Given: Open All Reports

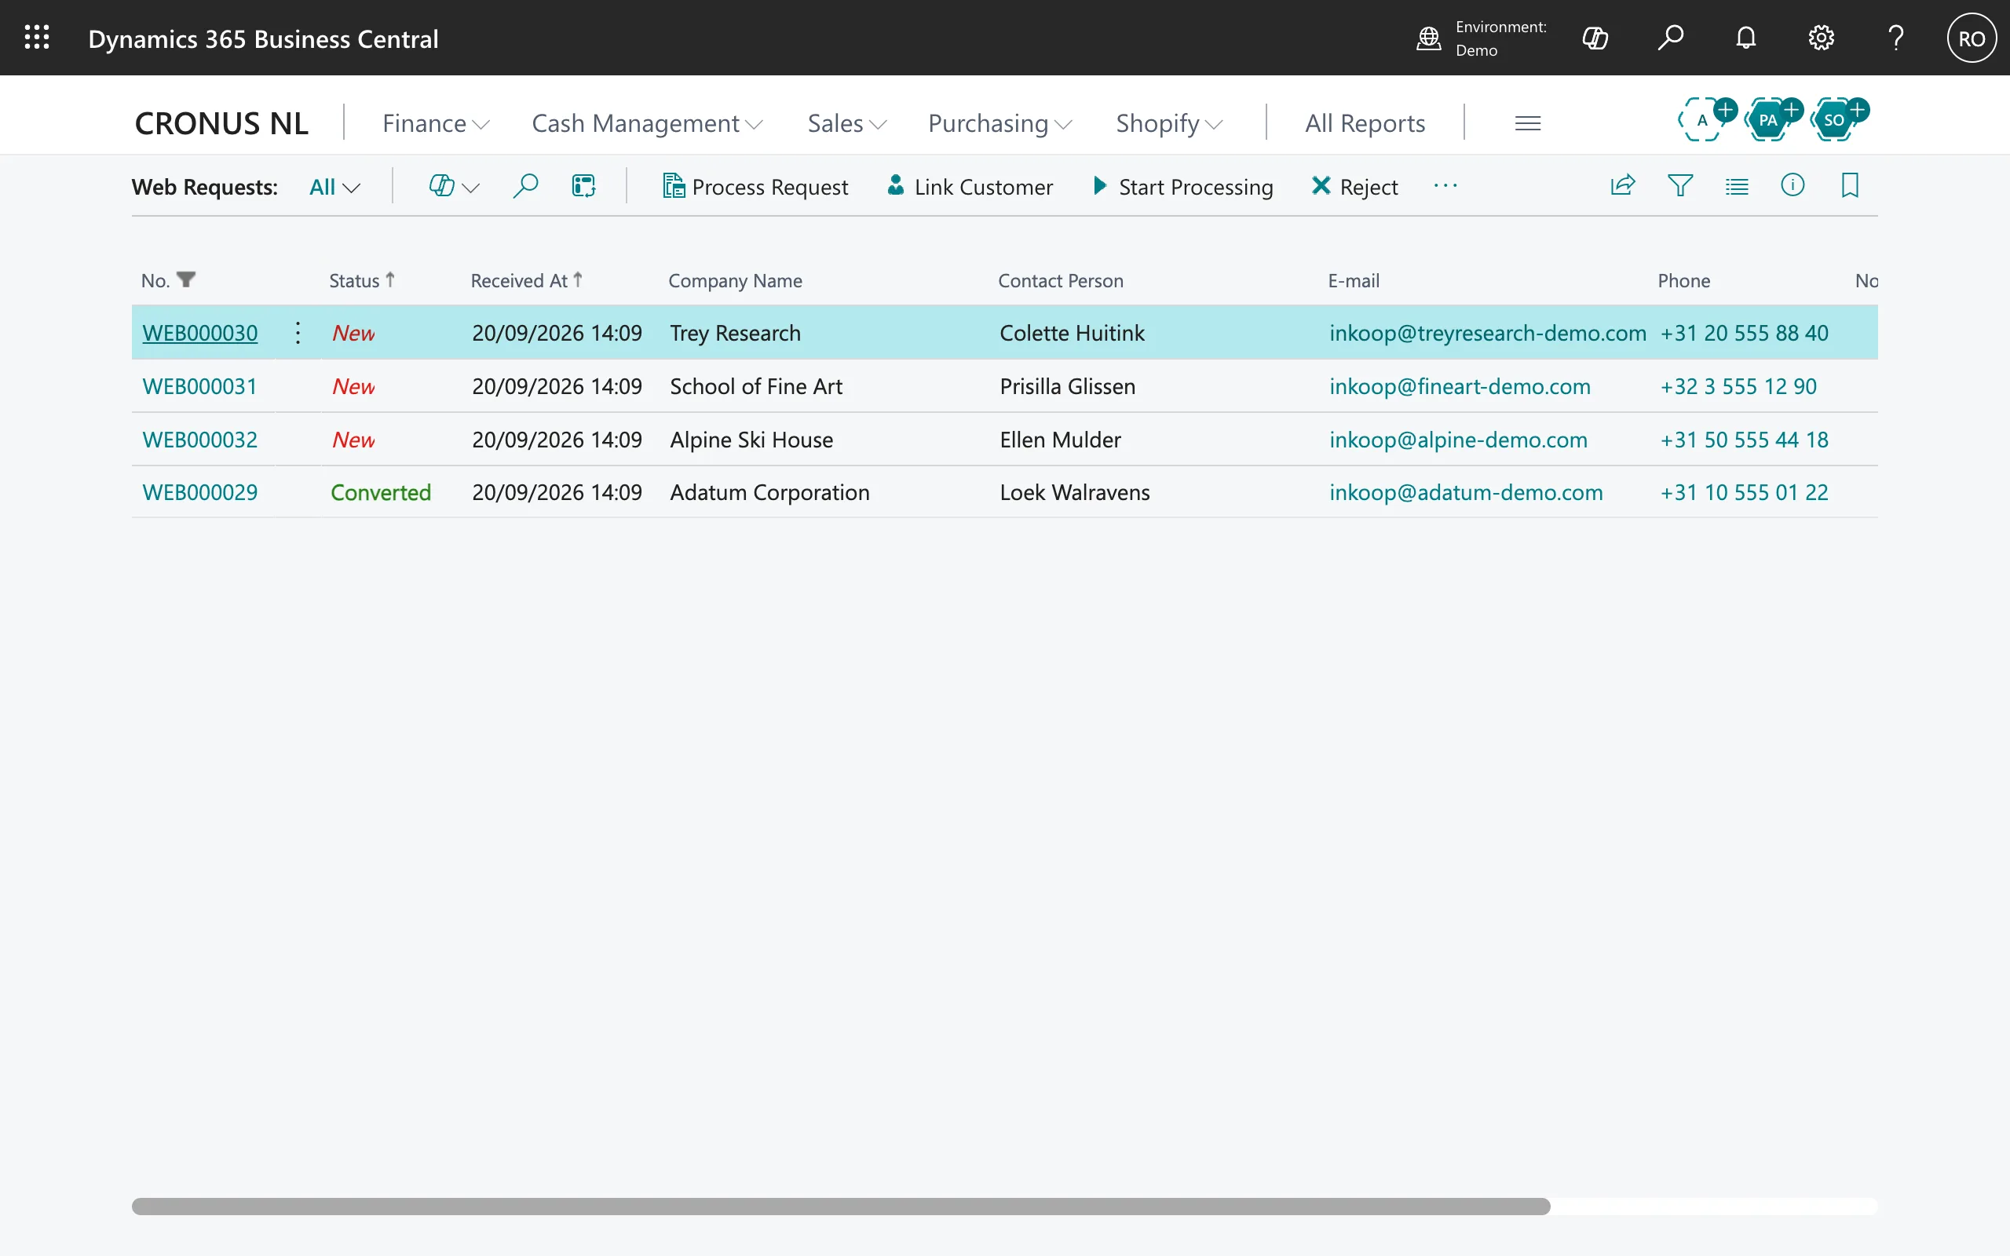Looking at the screenshot, I should 1365,124.
